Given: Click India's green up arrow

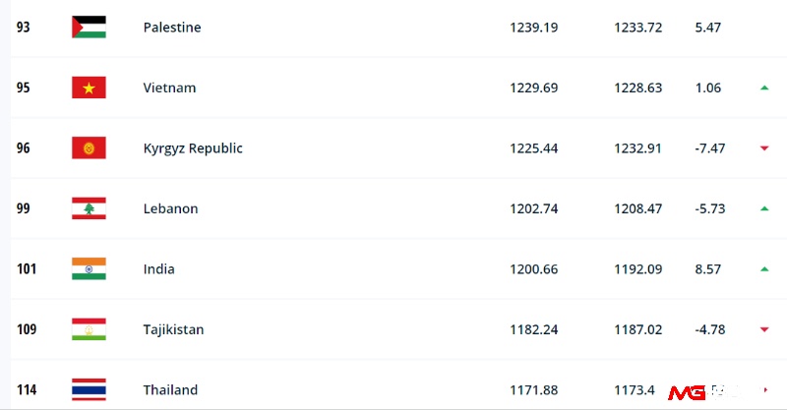Looking at the screenshot, I should pyautogui.click(x=764, y=269).
